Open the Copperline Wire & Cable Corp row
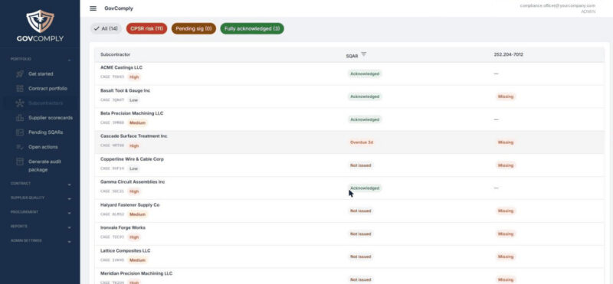 [349, 165]
